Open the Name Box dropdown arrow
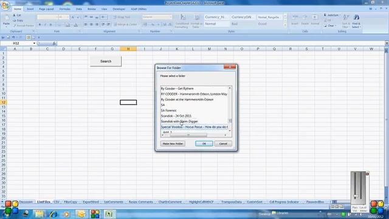This screenshot has height=219, width=389. (x=34, y=43)
